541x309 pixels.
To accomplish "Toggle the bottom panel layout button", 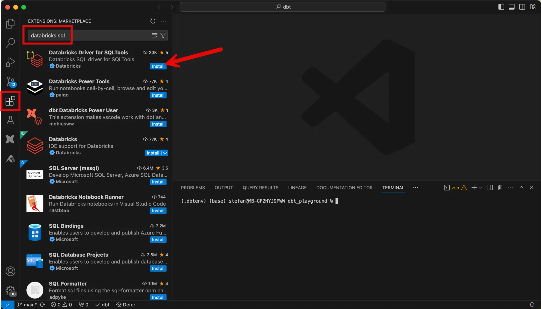I will (512, 7).
